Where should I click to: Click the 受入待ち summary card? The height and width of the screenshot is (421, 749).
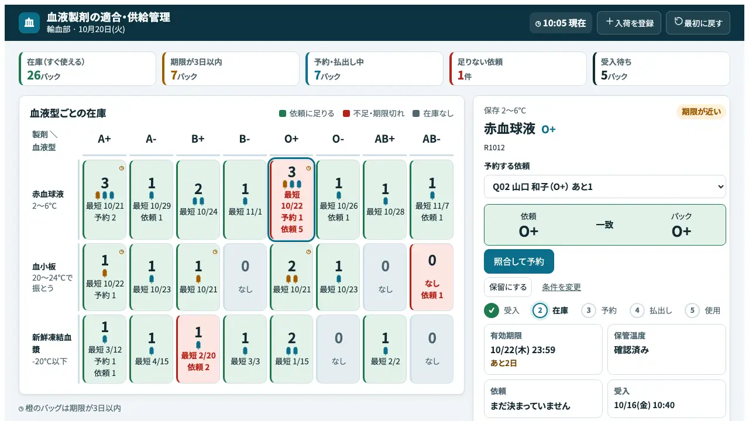(661, 69)
